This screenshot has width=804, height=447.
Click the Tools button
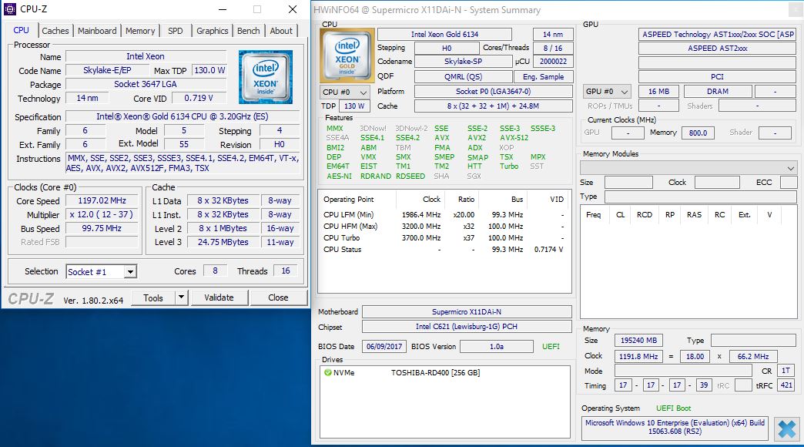(x=153, y=297)
